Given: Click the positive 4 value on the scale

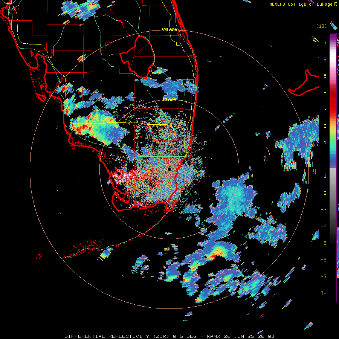Looking at the screenshot, I should click(325, 93).
